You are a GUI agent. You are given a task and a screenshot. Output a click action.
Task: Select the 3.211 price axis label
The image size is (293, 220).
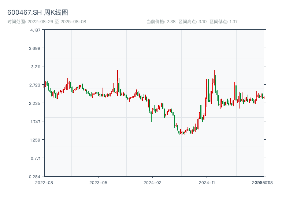click(x=35, y=67)
